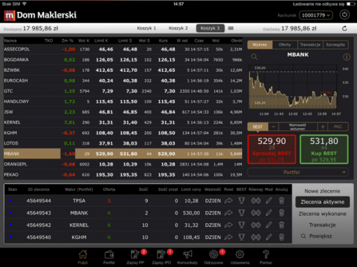Screen dimensions: 357x267
Task: Show MBANK info icon
Action: (x=346, y=57)
